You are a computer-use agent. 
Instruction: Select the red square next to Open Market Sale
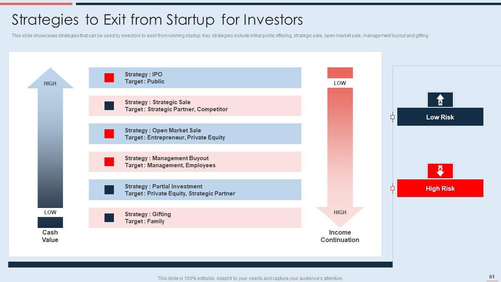[109, 134]
